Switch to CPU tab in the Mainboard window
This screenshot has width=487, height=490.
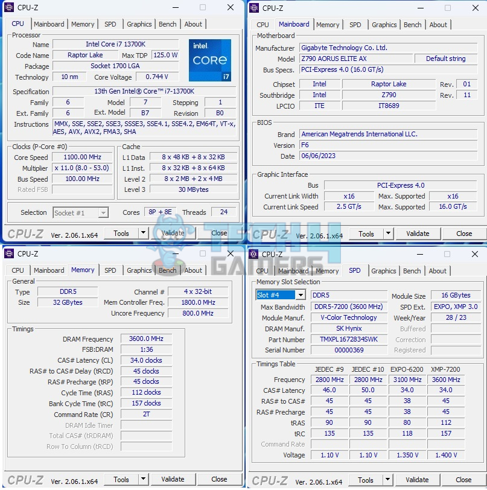point(263,25)
